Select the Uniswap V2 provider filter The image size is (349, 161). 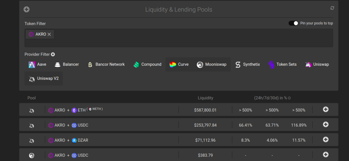pyautogui.click(x=44, y=79)
